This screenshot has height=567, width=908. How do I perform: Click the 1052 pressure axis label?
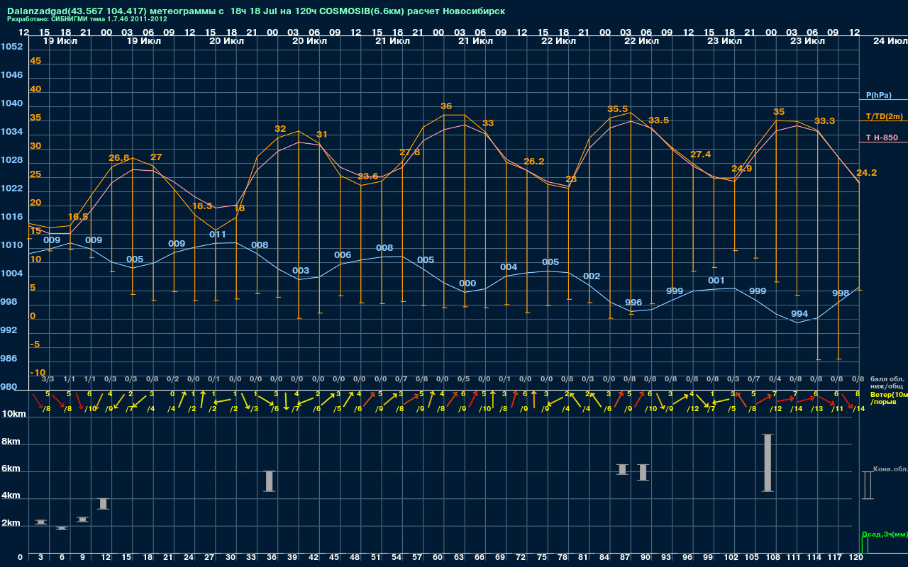pyautogui.click(x=12, y=47)
